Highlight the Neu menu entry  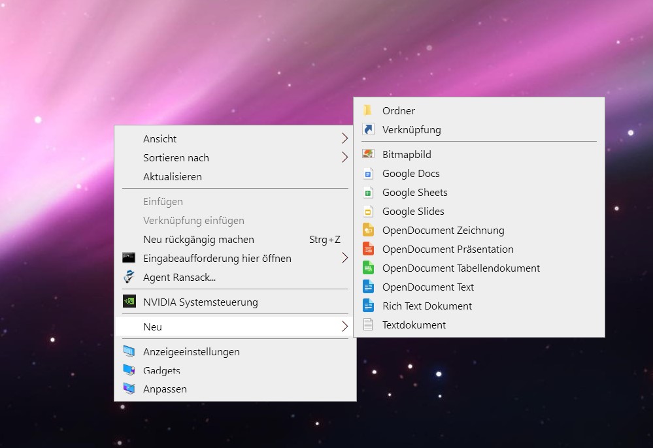tap(235, 327)
